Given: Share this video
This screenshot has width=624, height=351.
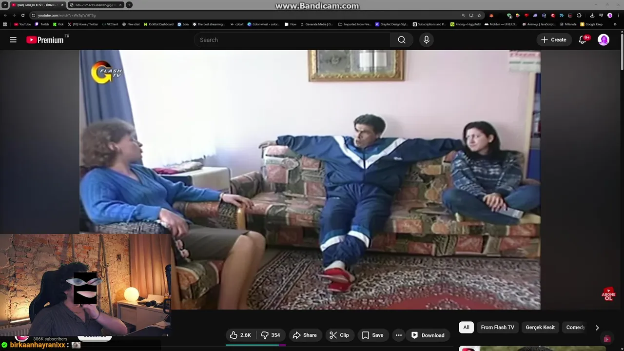Looking at the screenshot, I should point(305,335).
